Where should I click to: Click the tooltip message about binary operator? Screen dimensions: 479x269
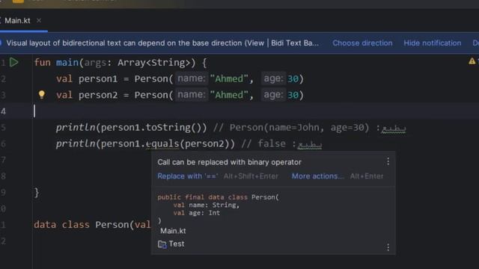(x=230, y=162)
